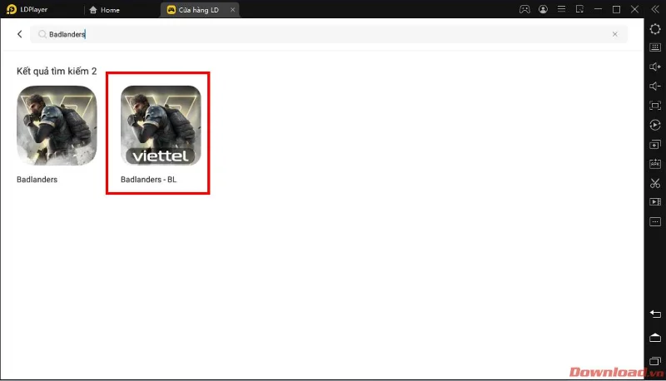
Task: Open the Badlanders - BL viettel game
Action: pos(161,135)
